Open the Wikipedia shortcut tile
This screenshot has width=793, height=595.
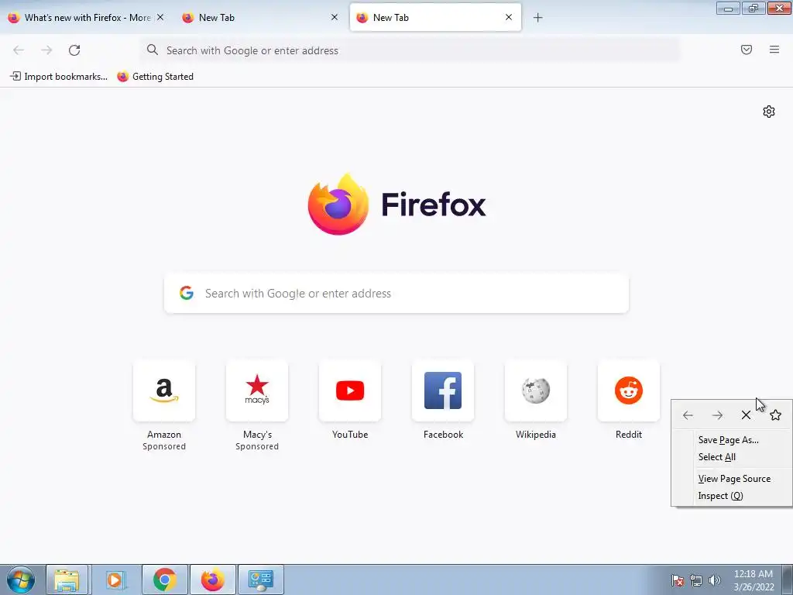tap(536, 390)
